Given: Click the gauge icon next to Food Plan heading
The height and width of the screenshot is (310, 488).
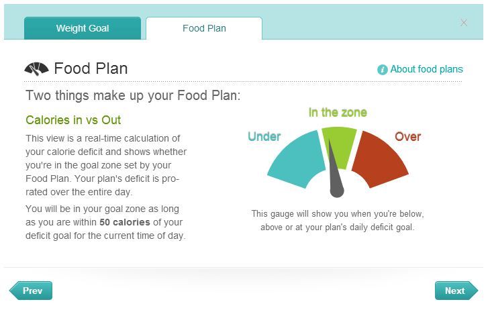Looking at the screenshot, I should tap(36, 69).
